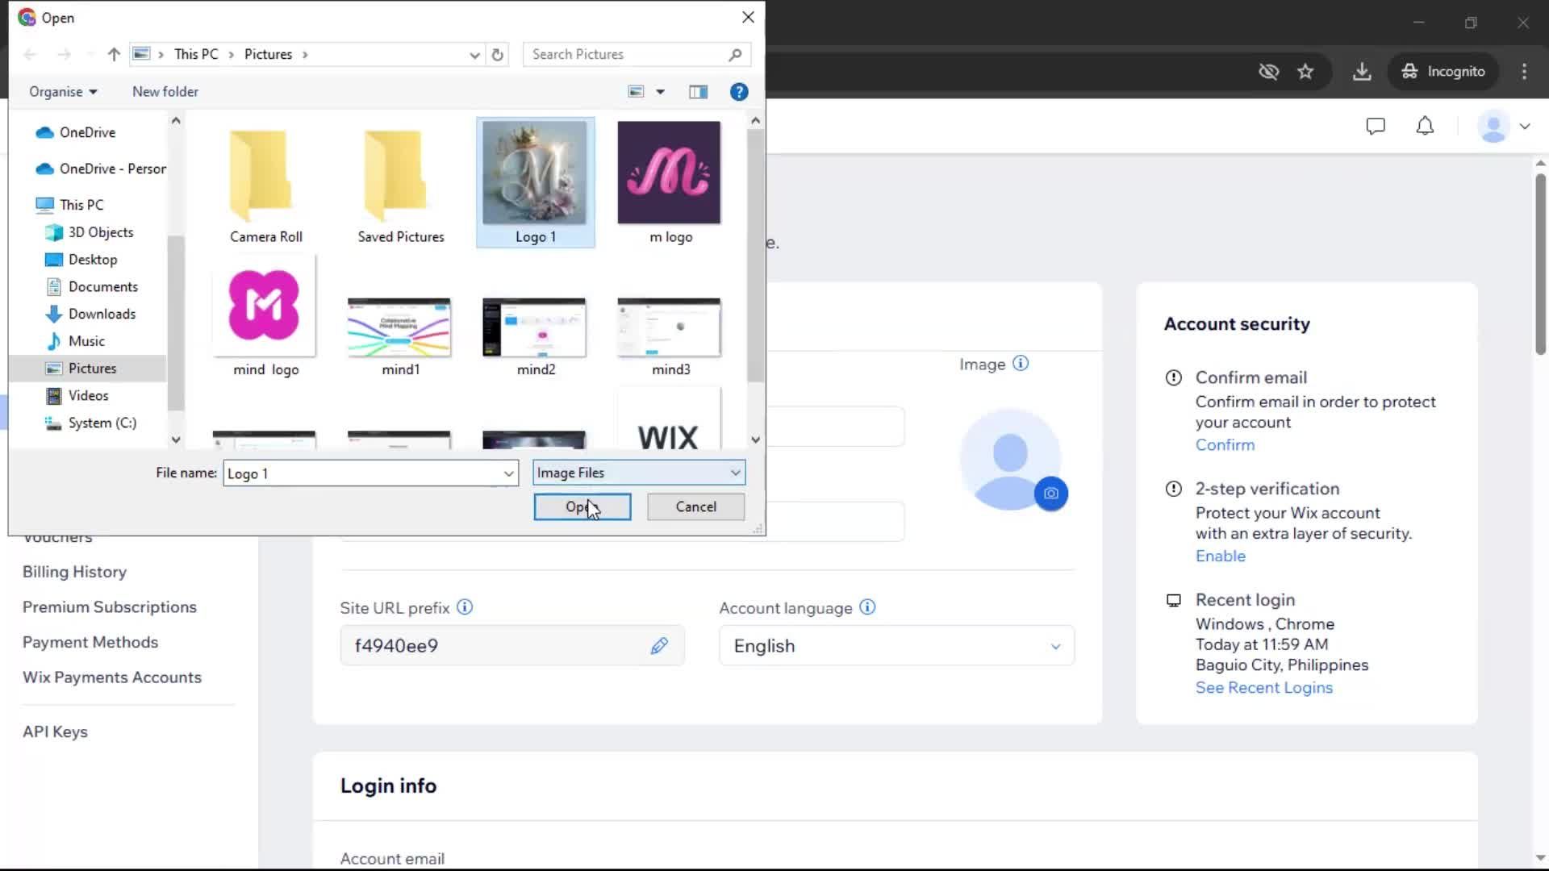Open the Image Files type dropdown
Screen dimensions: 1549x871
click(x=639, y=473)
